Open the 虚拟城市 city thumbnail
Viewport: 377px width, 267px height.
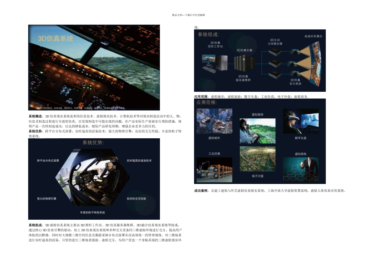coord(214,121)
